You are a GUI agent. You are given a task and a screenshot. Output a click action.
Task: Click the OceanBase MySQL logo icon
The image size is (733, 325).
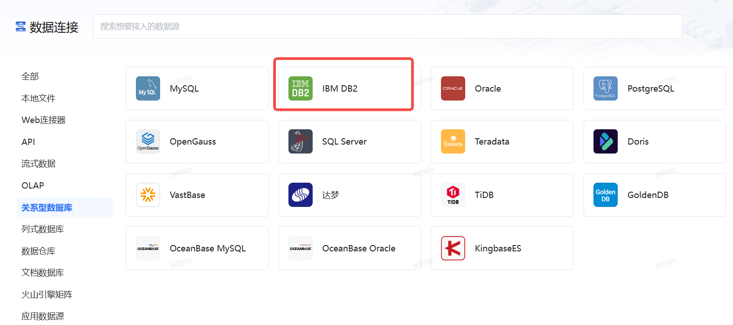coord(148,248)
